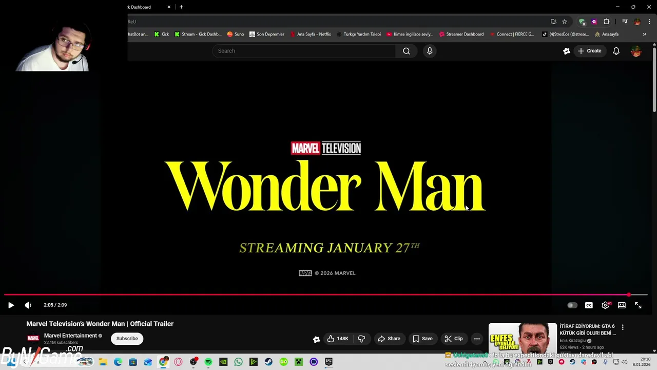Subscribe to Marvel Entertainment
Viewport: 657px width, 370px height.
pyautogui.click(x=127, y=339)
